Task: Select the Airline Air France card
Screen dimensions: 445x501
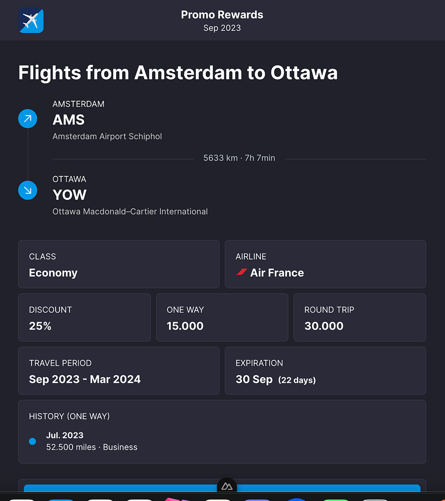Action: click(325, 264)
